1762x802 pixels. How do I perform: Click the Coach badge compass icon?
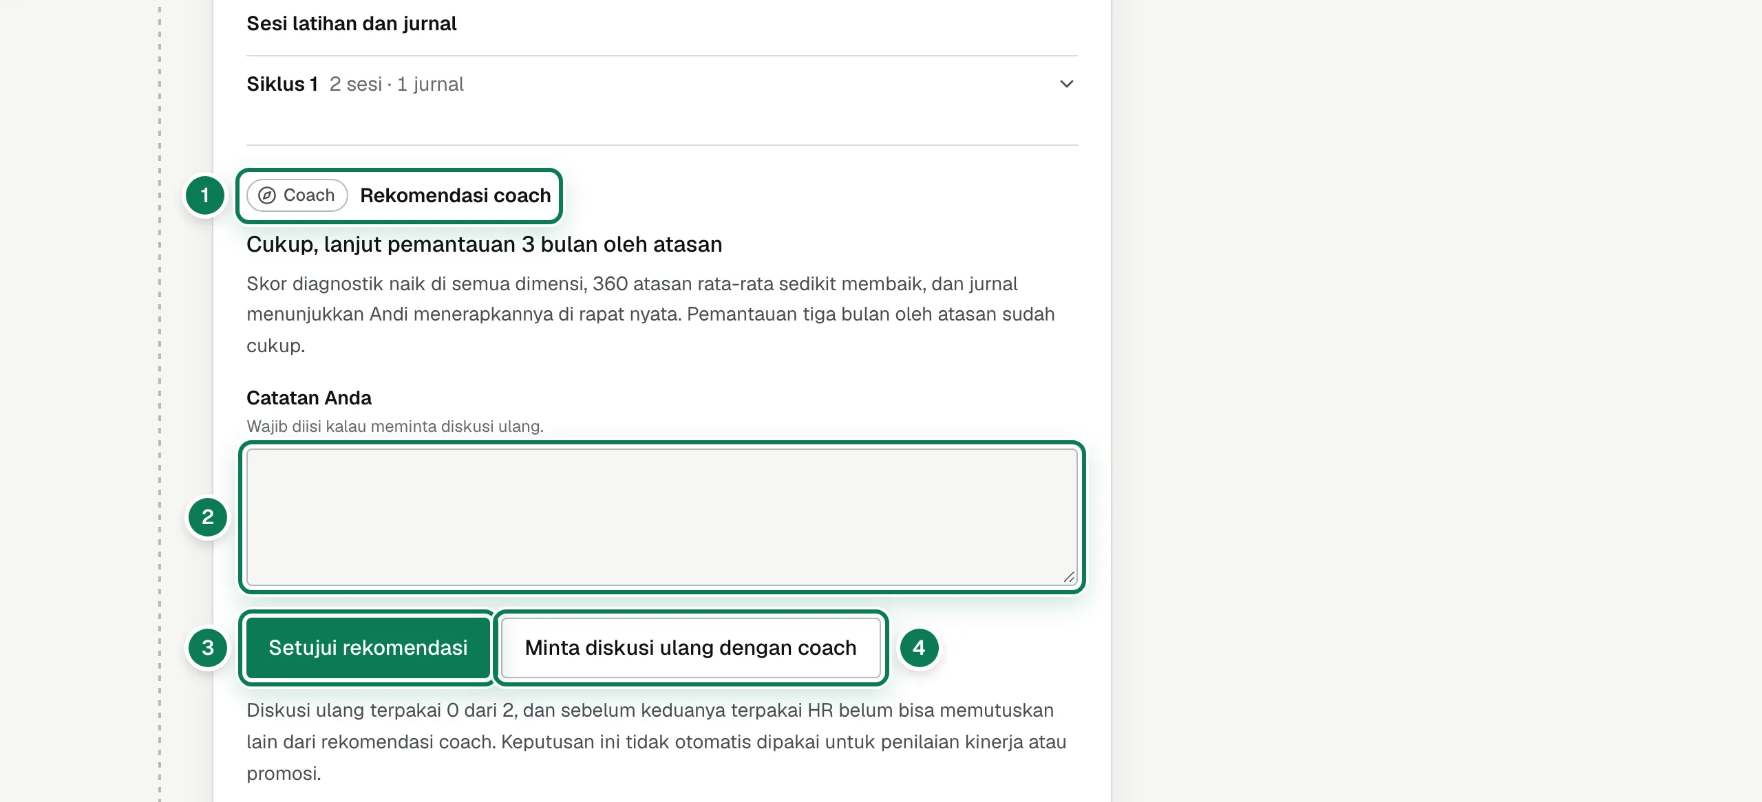[267, 195]
